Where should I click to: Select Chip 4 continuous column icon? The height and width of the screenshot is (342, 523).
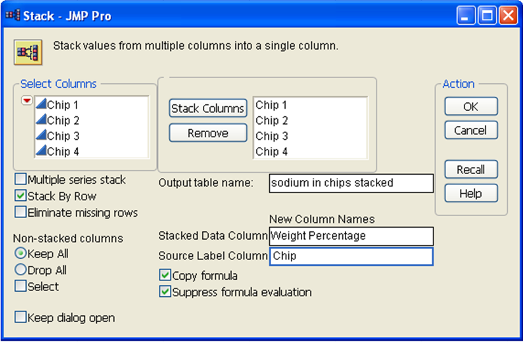(x=40, y=151)
